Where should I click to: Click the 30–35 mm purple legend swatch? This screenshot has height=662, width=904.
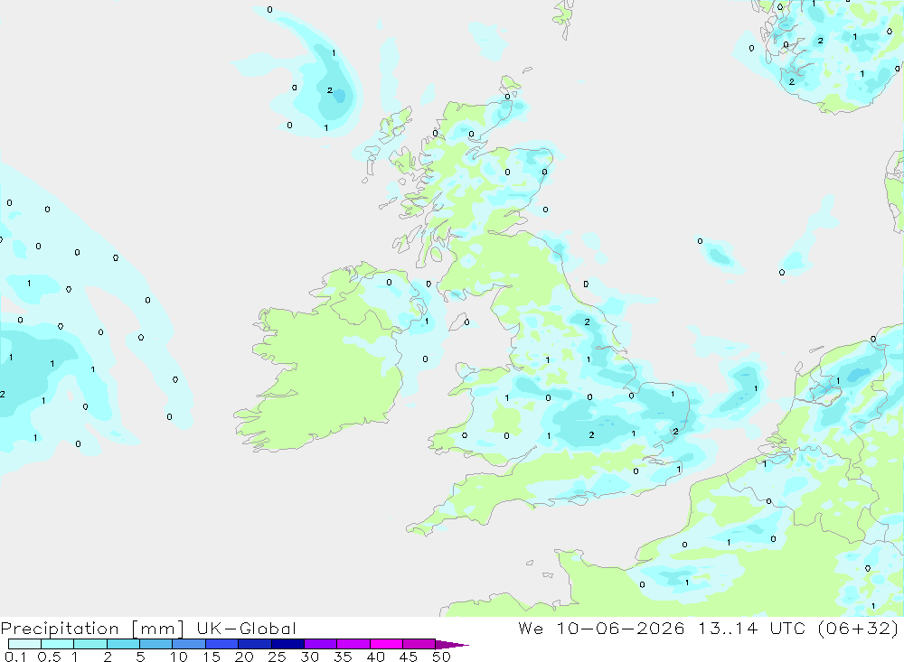320,644
